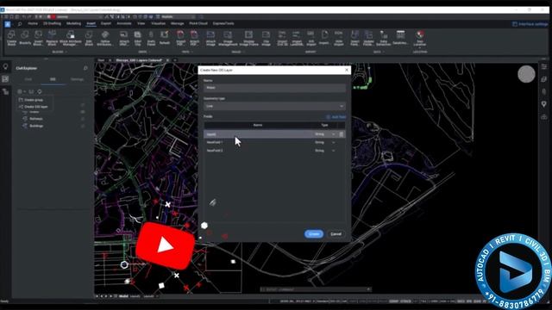Screen dimensions: 552x310
Task: Open Image Management from the ribbon
Action: (228, 38)
